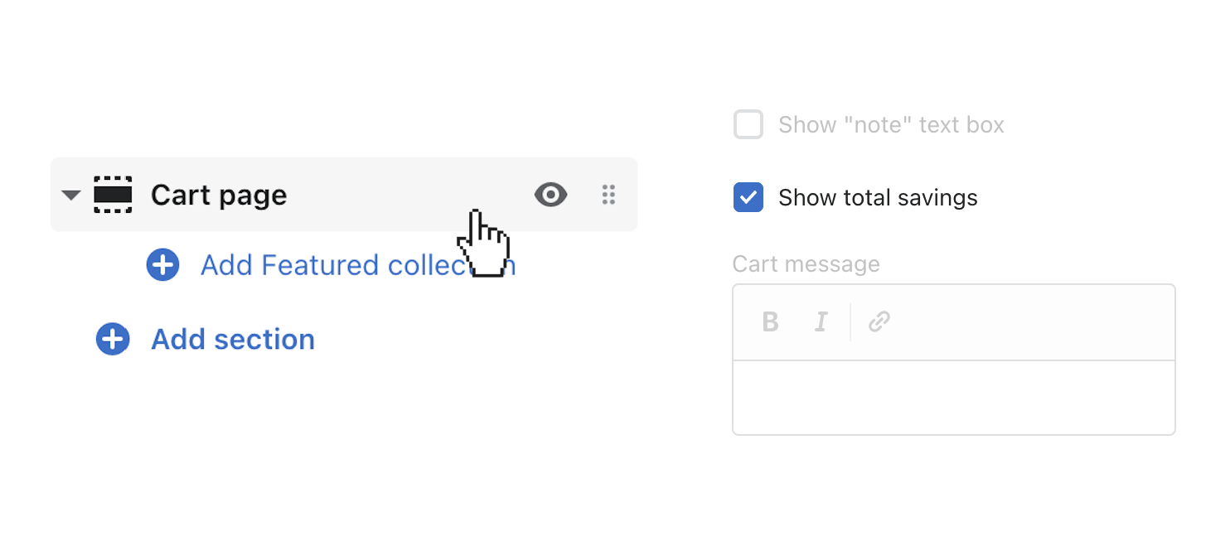Toggle bold in Cart message editor

click(770, 321)
